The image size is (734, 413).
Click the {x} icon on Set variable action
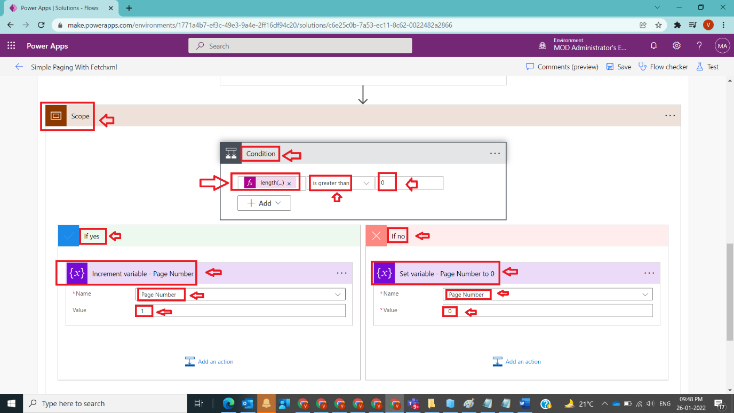pos(383,273)
